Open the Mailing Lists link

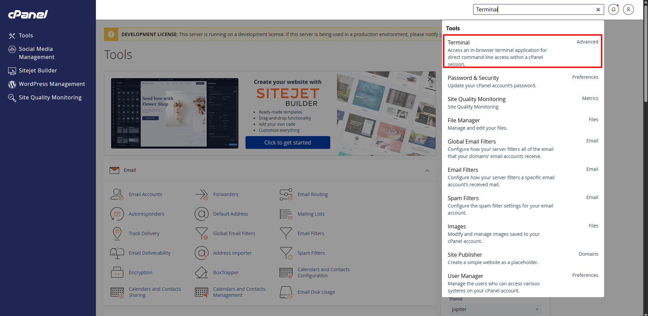tap(311, 214)
